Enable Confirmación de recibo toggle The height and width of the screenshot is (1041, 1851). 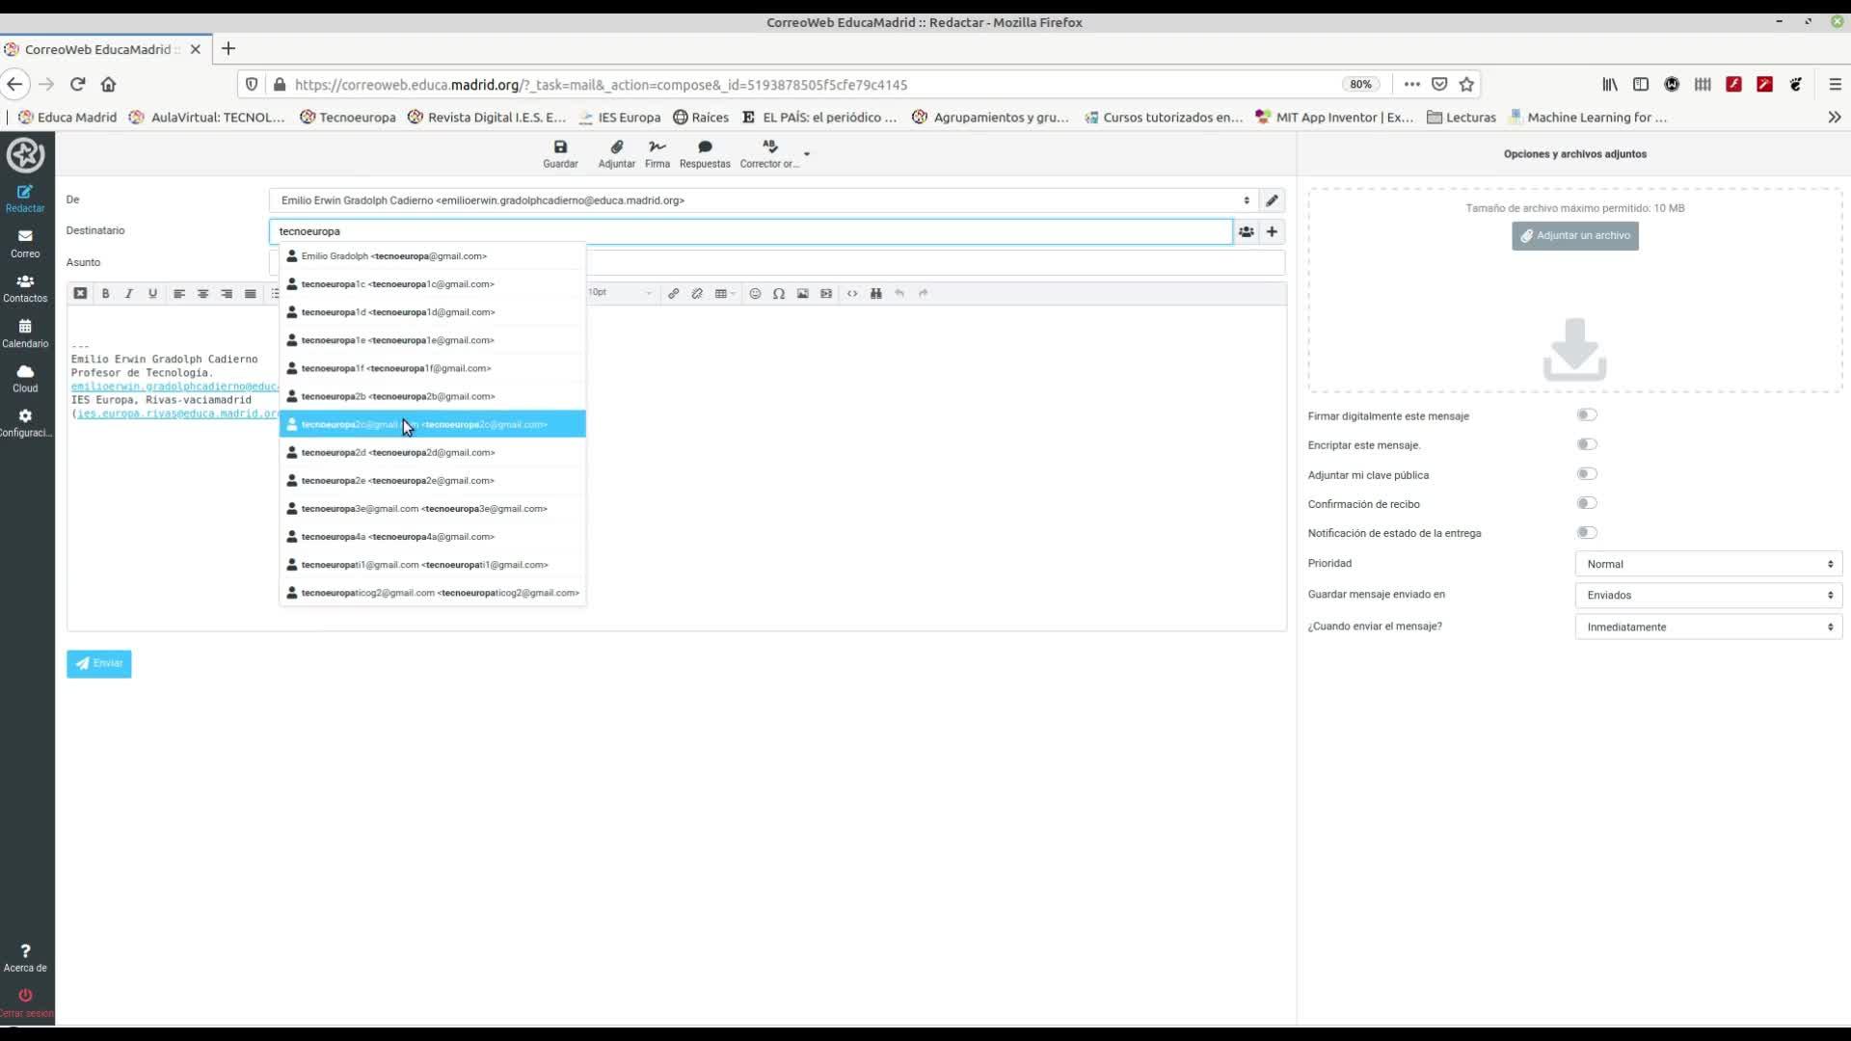1587,503
